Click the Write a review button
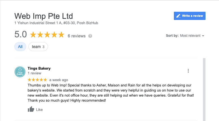 coord(189,16)
